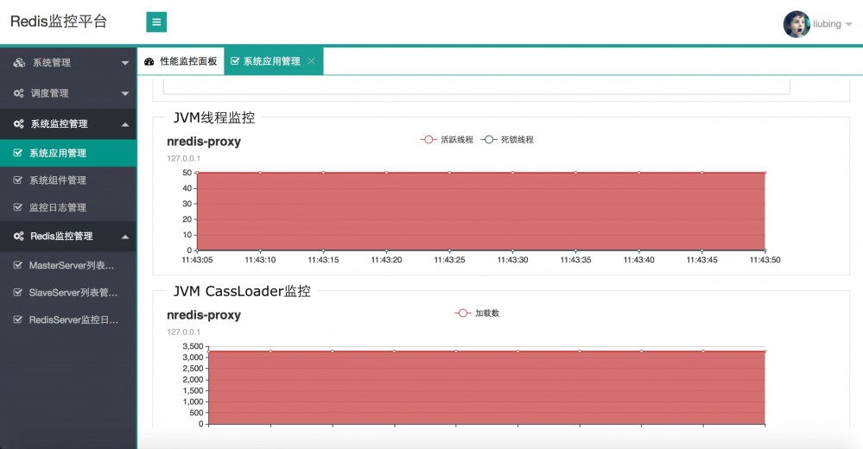Click the 11:43:50 axis label
The image size is (863, 449).
click(x=765, y=260)
